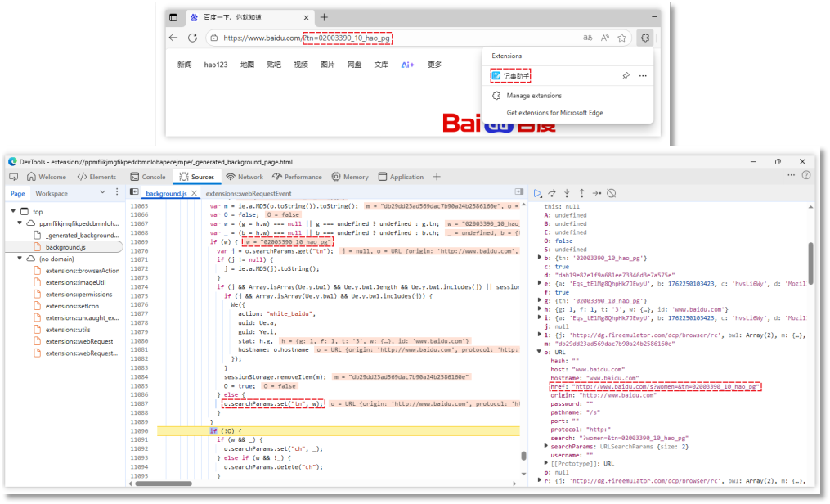
Task: Open the Console tab in DevTools
Action: coord(147,177)
